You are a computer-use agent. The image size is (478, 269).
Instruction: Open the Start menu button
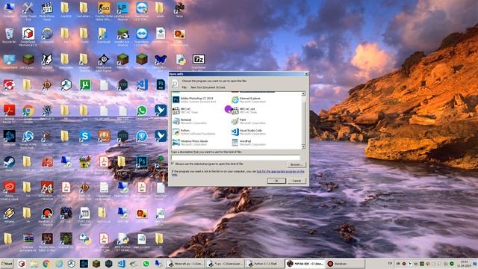pyautogui.click(x=7, y=264)
